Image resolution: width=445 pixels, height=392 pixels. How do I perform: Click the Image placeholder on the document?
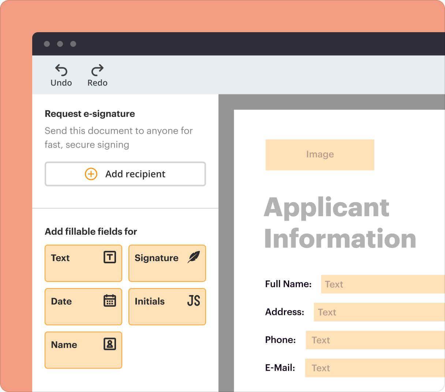pos(319,154)
